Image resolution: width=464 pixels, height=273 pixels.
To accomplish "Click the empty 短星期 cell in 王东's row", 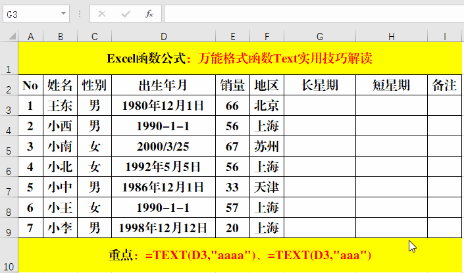I will click(391, 105).
